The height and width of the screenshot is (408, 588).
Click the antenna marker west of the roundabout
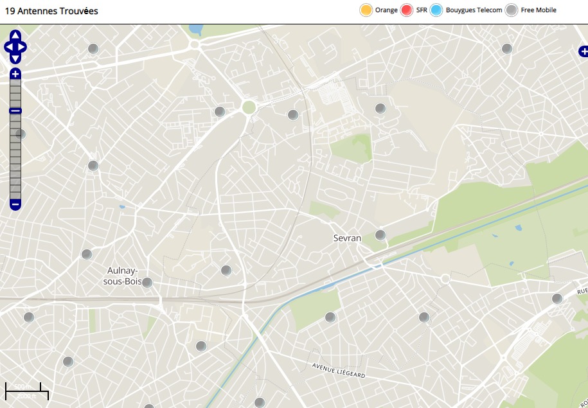(220, 112)
